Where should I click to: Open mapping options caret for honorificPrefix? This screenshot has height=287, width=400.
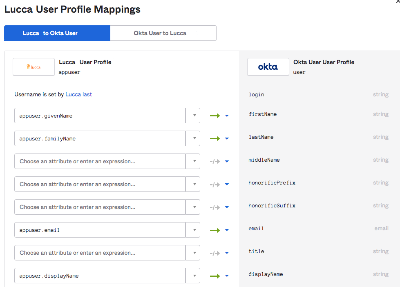[227, 184]
